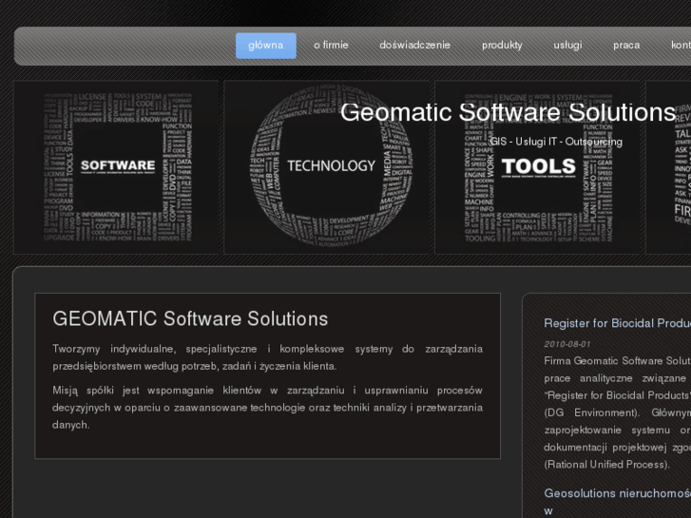Click the TECHNOLOGY sphere banner image

(327, 167)
